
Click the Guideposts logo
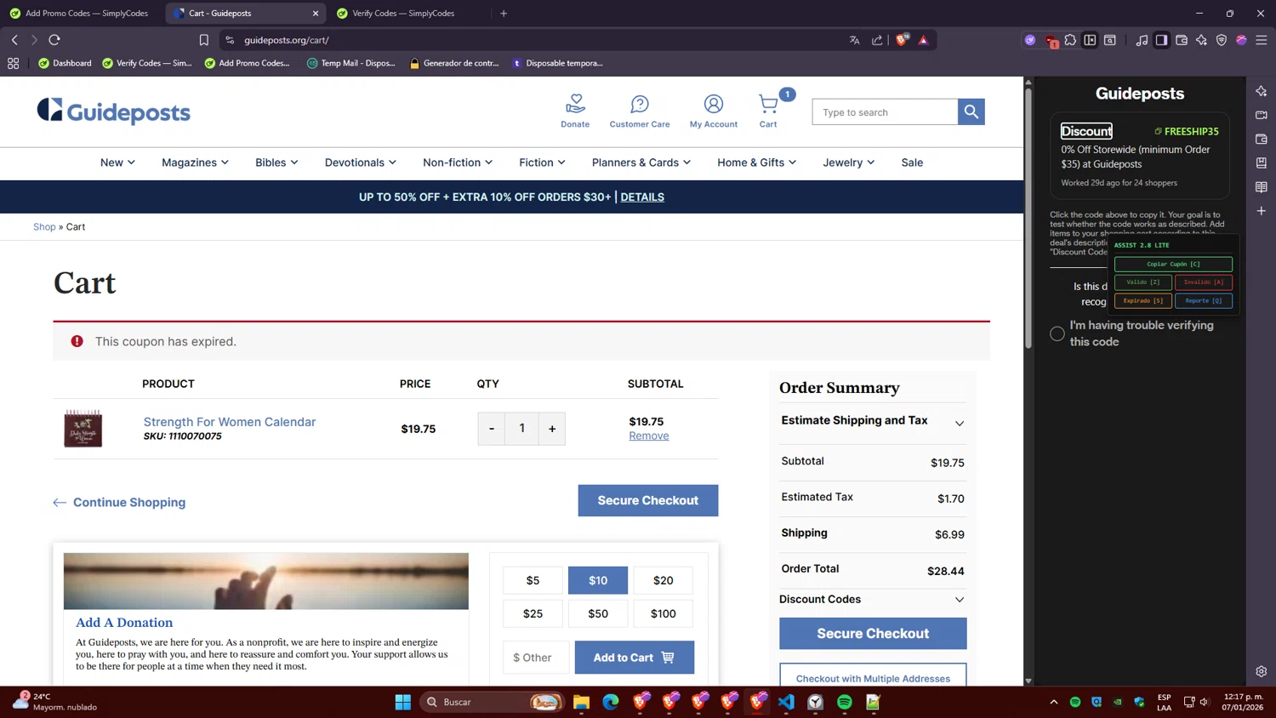coord(114,111)
